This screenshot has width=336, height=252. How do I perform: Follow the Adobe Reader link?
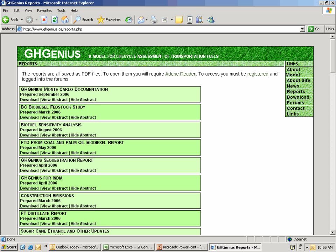click(180, 74)
